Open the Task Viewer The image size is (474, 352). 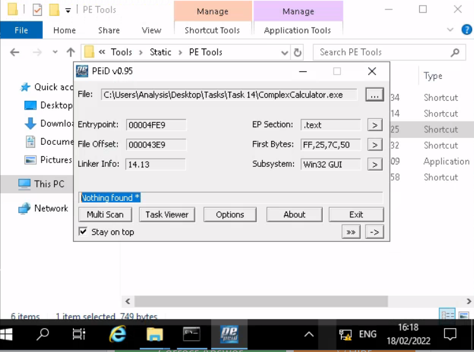coord(167,215)
